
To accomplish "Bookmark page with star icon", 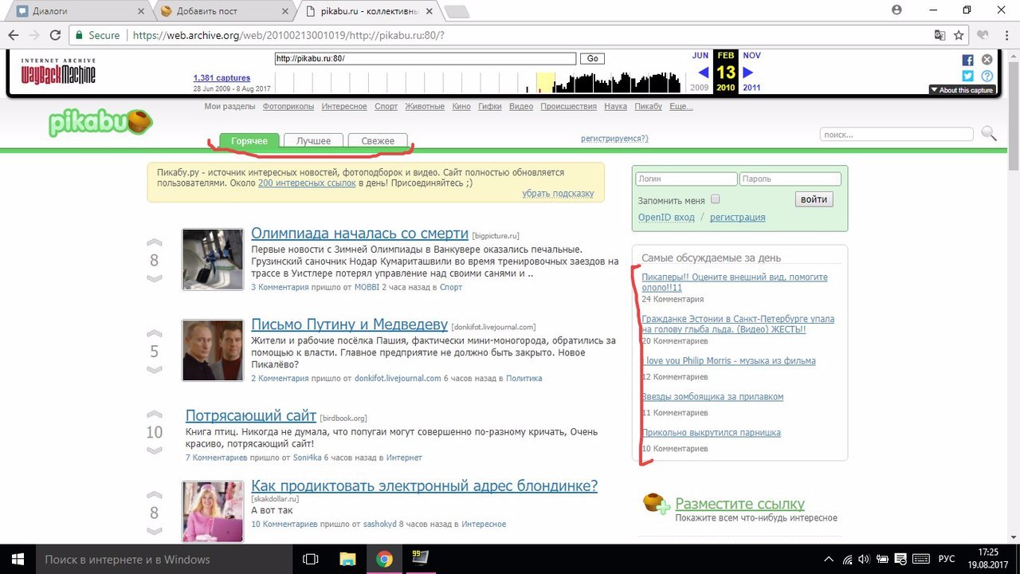I will coord(959,35).
